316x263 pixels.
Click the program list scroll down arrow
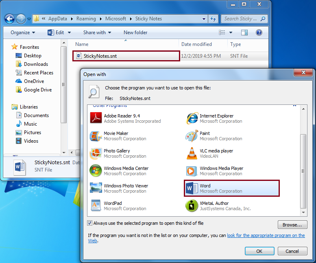(x=303, y=213)
